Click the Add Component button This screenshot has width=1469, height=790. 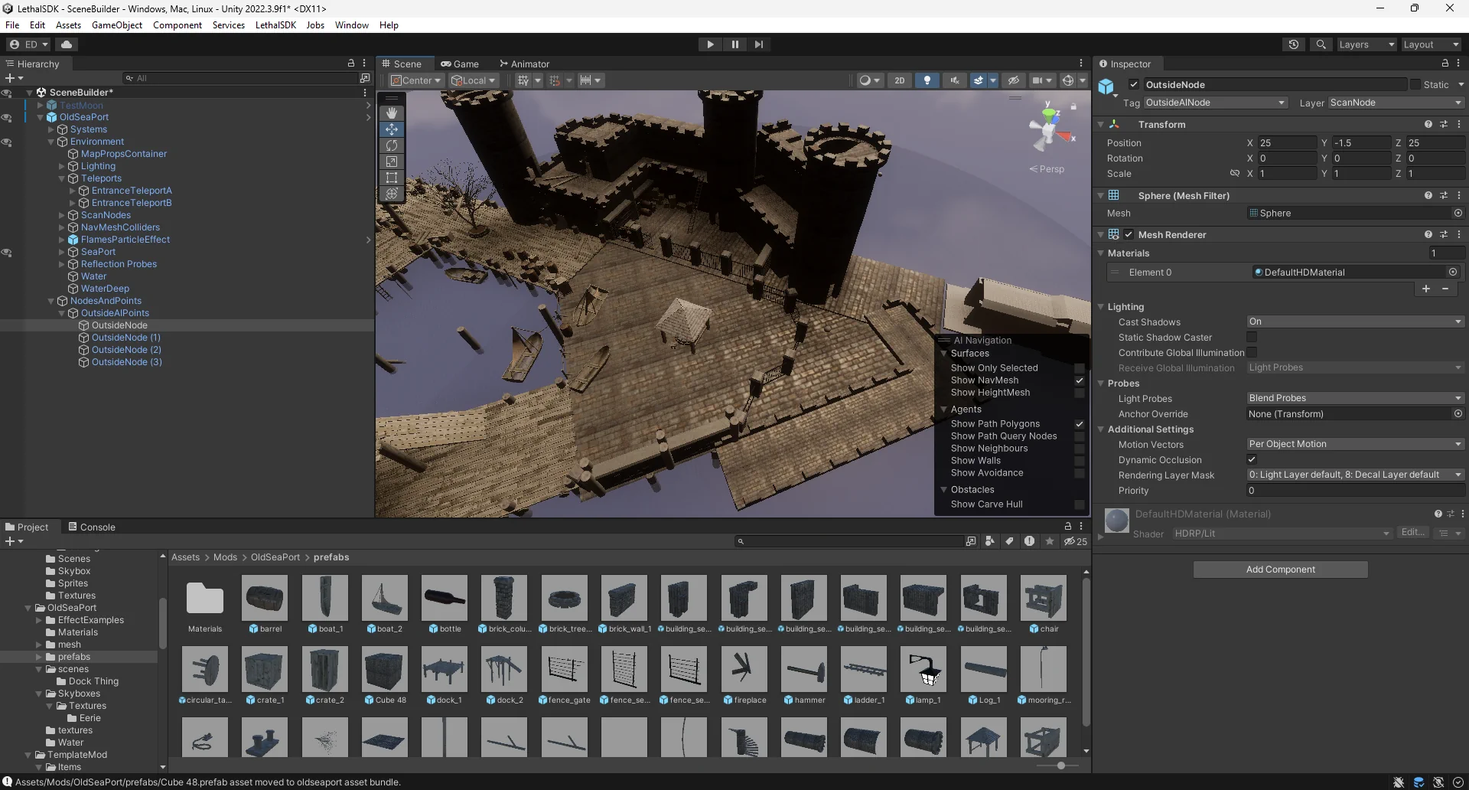tap(1280, 570)
